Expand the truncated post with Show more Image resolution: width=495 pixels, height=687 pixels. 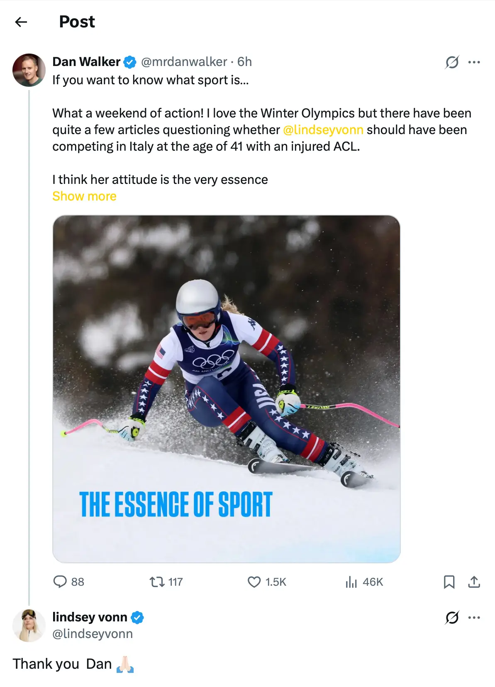(84, 196)
